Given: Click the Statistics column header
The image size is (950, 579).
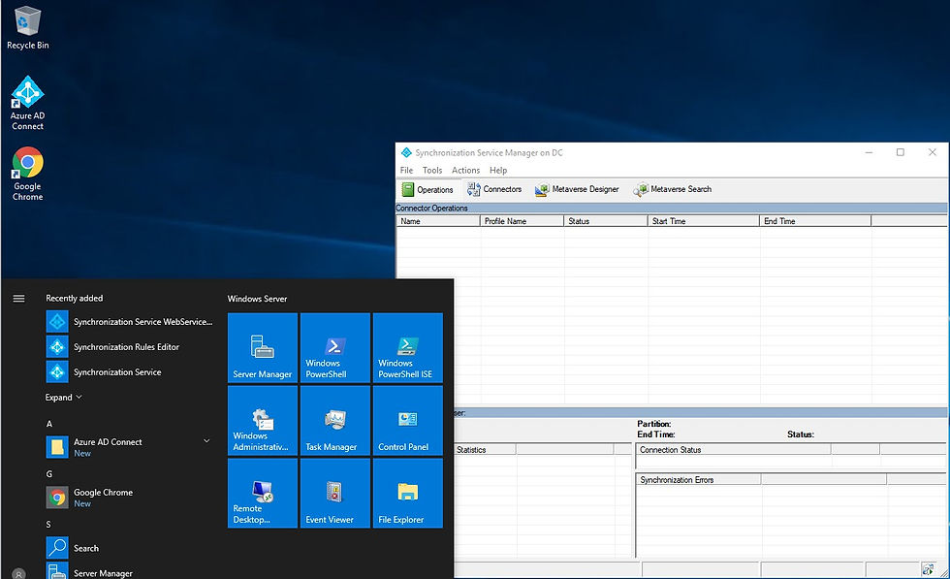Looking at the screenshot, I should tap(485, 450).
